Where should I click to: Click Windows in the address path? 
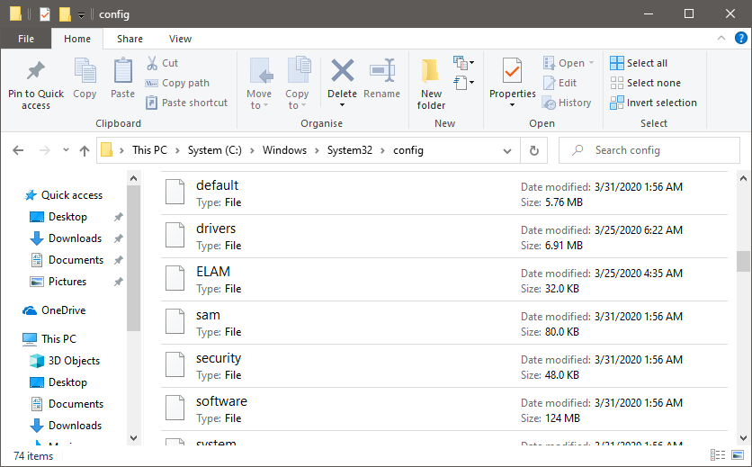284,150
